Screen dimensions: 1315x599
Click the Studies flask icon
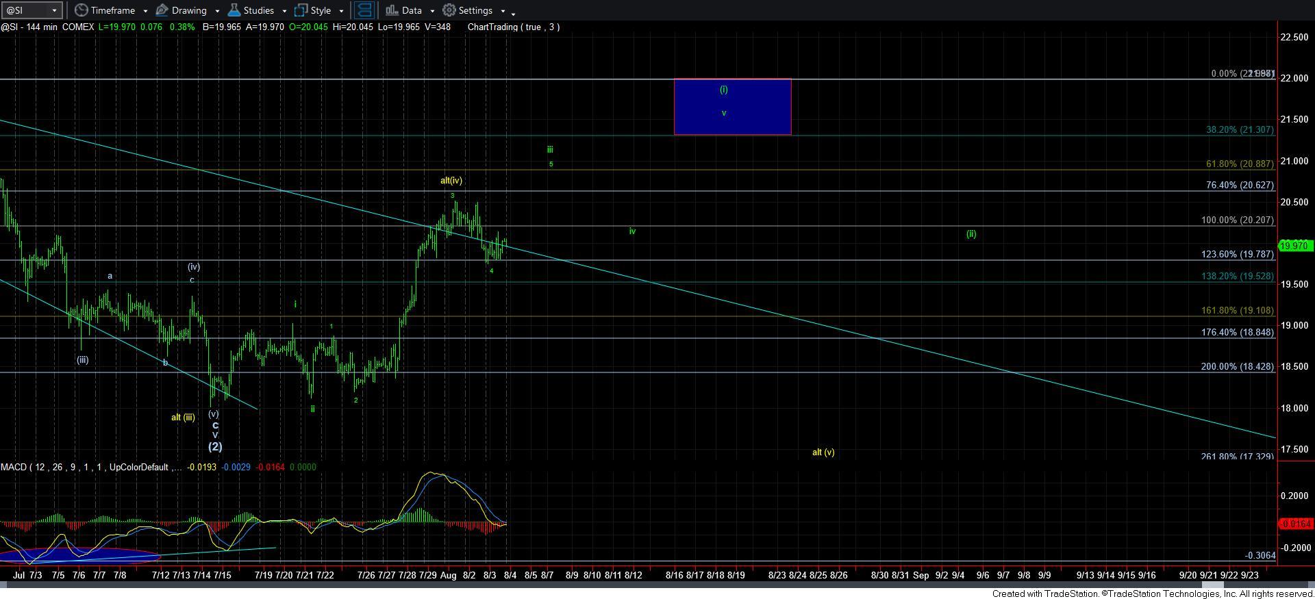[234, 10]
